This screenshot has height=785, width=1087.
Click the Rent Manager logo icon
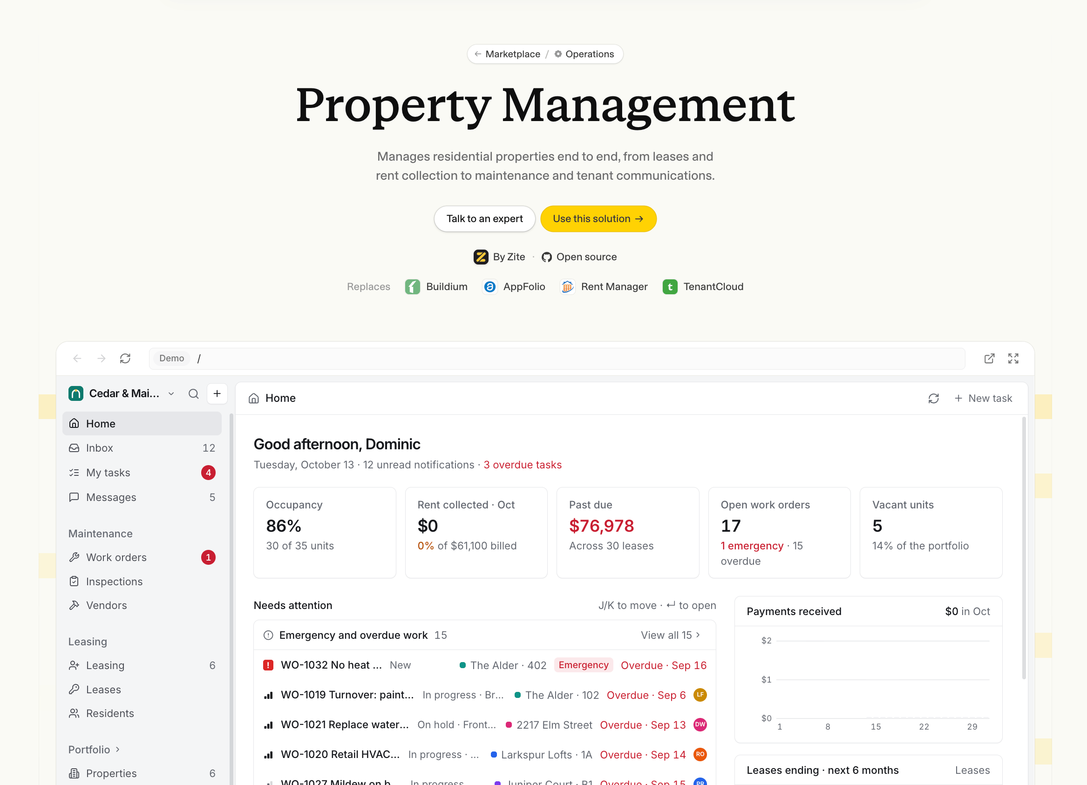567,287
